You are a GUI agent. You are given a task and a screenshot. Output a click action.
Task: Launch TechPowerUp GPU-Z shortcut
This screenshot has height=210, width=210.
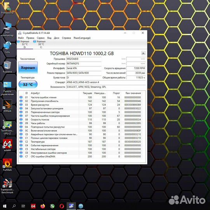(x=7, y=128)
